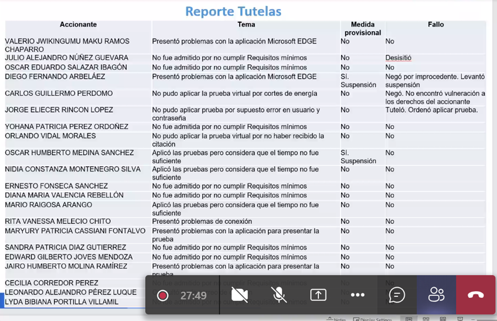The width and height of the screenshot is (497, 321).
Task: Select 'NIDIA CONSTANZA MONTENEGRO SILVA' name
Action: click(x=73, y=169)
